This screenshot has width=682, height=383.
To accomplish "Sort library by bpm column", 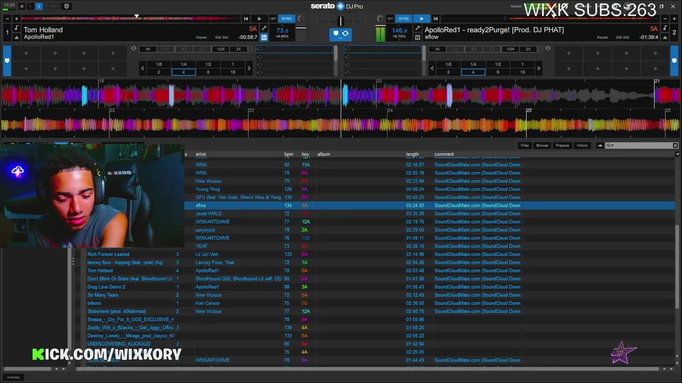I will pyautogui.click(x=289, y=154).
